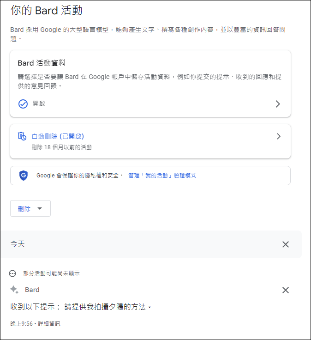Select the 今天 date header

tap(18, 244)
